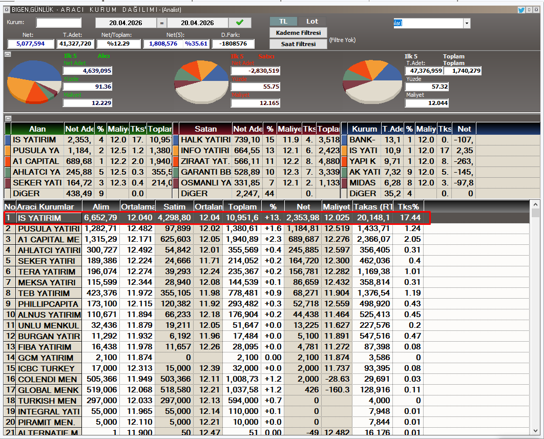Screen dimensions: 544x439
Task: Click the end date field next to checkmark
Action: tap(197, 23)
